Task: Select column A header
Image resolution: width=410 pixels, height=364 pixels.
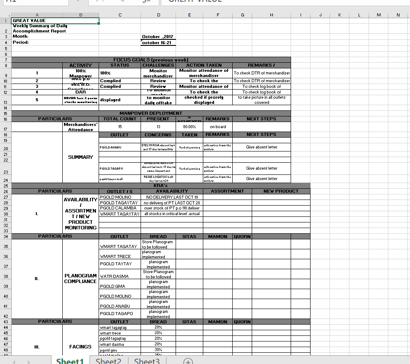Action: click(x=37, y=15)
